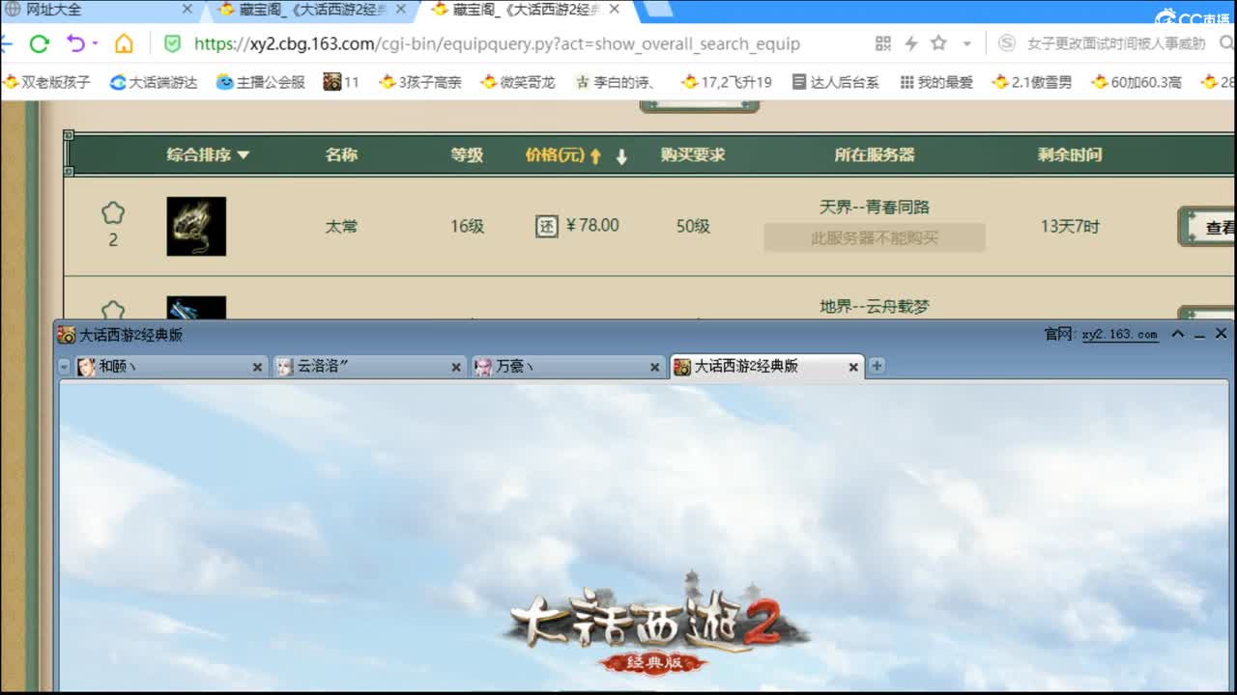Close the active 藏宝阁 browser tab
The image size is (1237, 695).
tap(614, 10)
